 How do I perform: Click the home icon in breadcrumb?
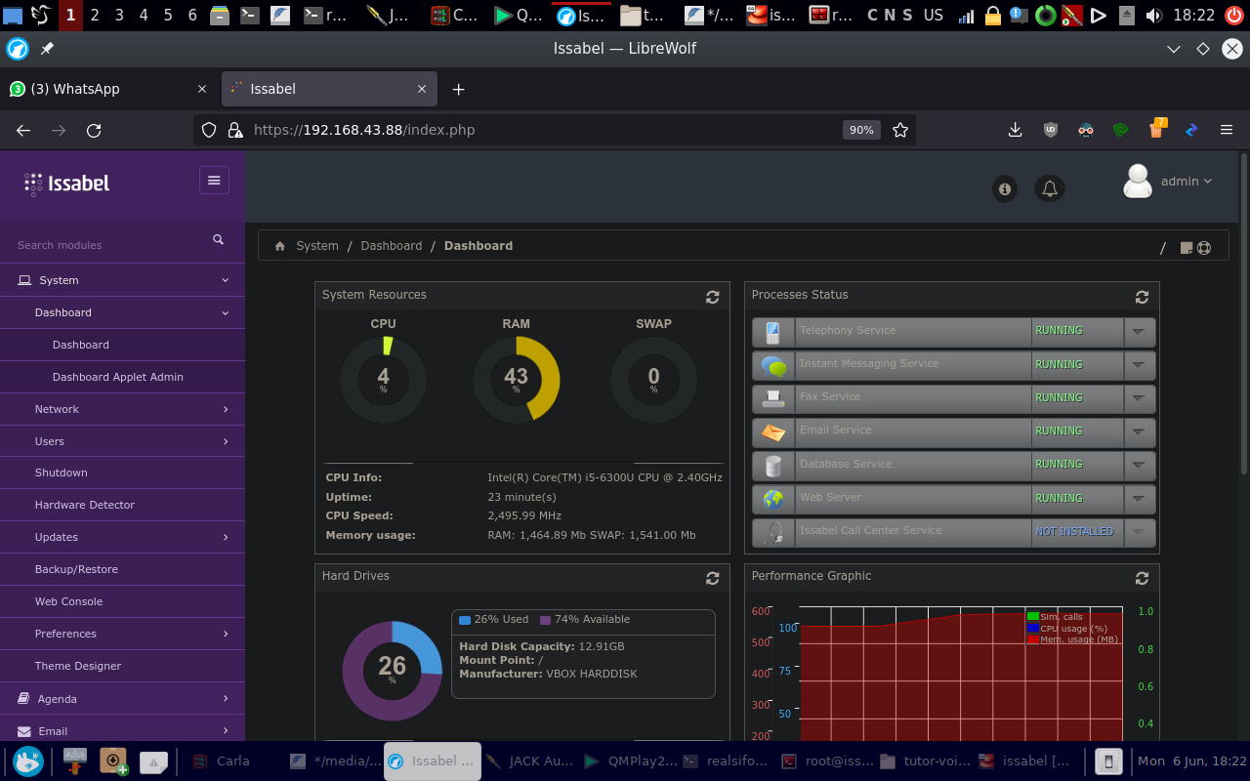(x=280, y=246)
